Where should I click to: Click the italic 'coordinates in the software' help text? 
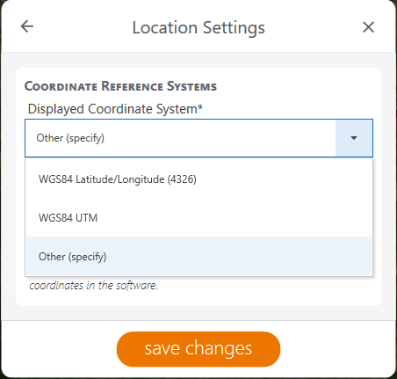[x=94, y=285]
